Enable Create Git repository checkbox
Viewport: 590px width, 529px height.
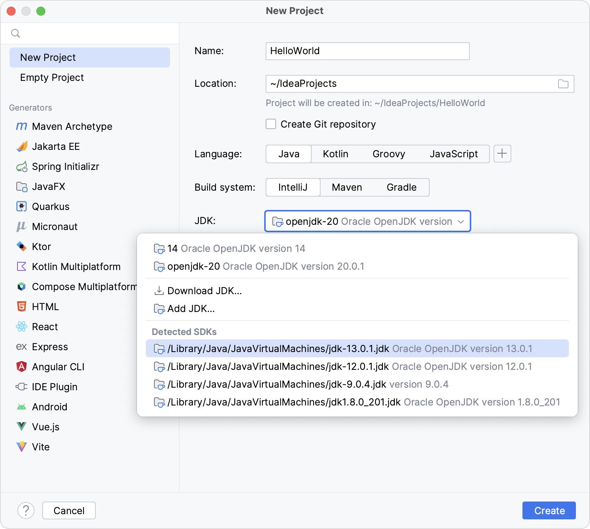pyautogui.click(x=271, y=124)
